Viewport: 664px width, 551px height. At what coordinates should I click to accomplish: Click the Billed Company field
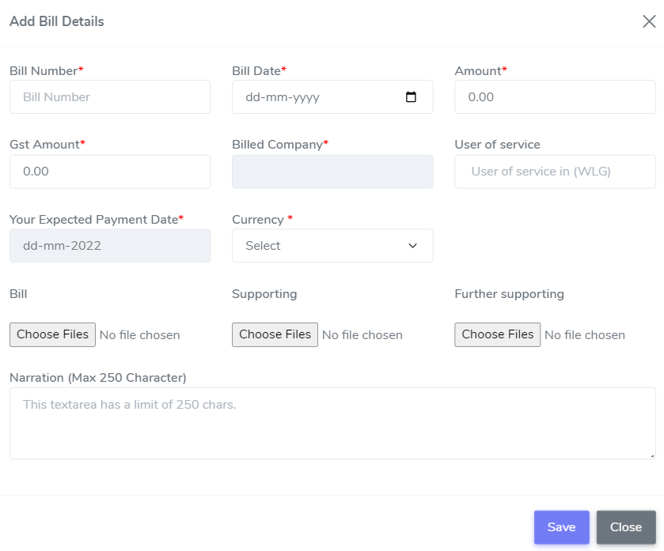(x=332, y=172)
